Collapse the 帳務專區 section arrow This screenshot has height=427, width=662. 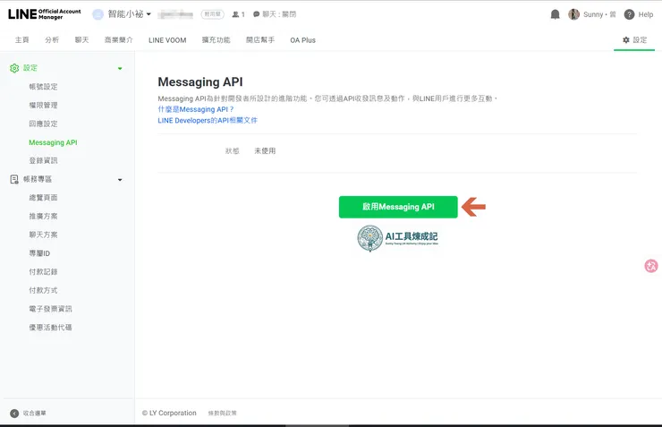click(120, 180)
